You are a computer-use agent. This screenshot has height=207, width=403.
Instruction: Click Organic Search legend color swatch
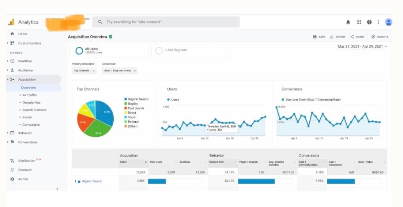coord(126,99)
